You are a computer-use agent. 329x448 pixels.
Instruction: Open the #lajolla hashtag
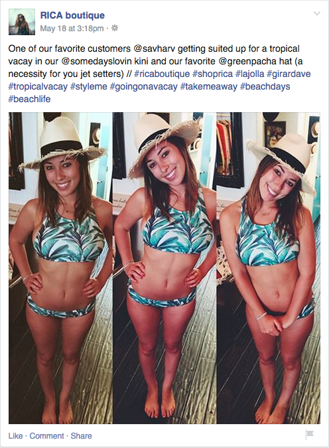coord(249,74)
